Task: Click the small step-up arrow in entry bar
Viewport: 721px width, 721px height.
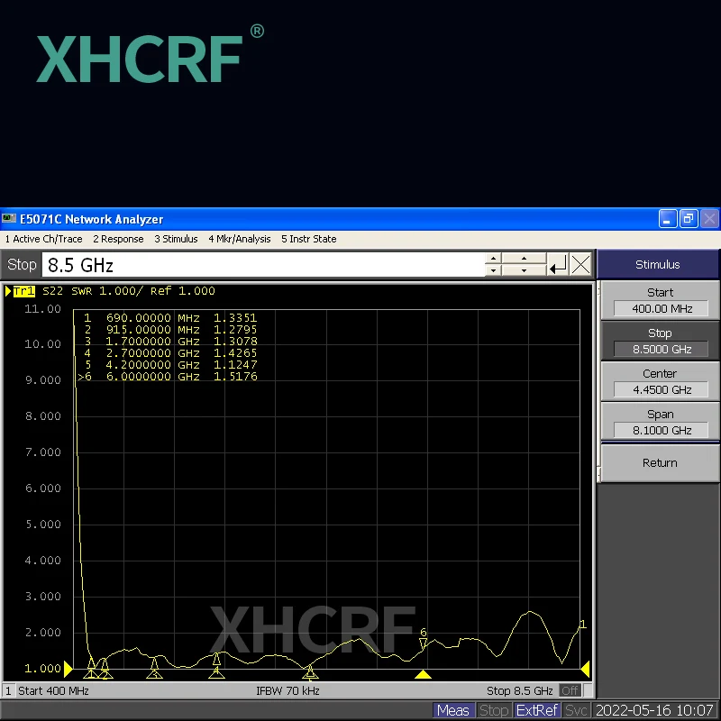Action: point(493,259)
